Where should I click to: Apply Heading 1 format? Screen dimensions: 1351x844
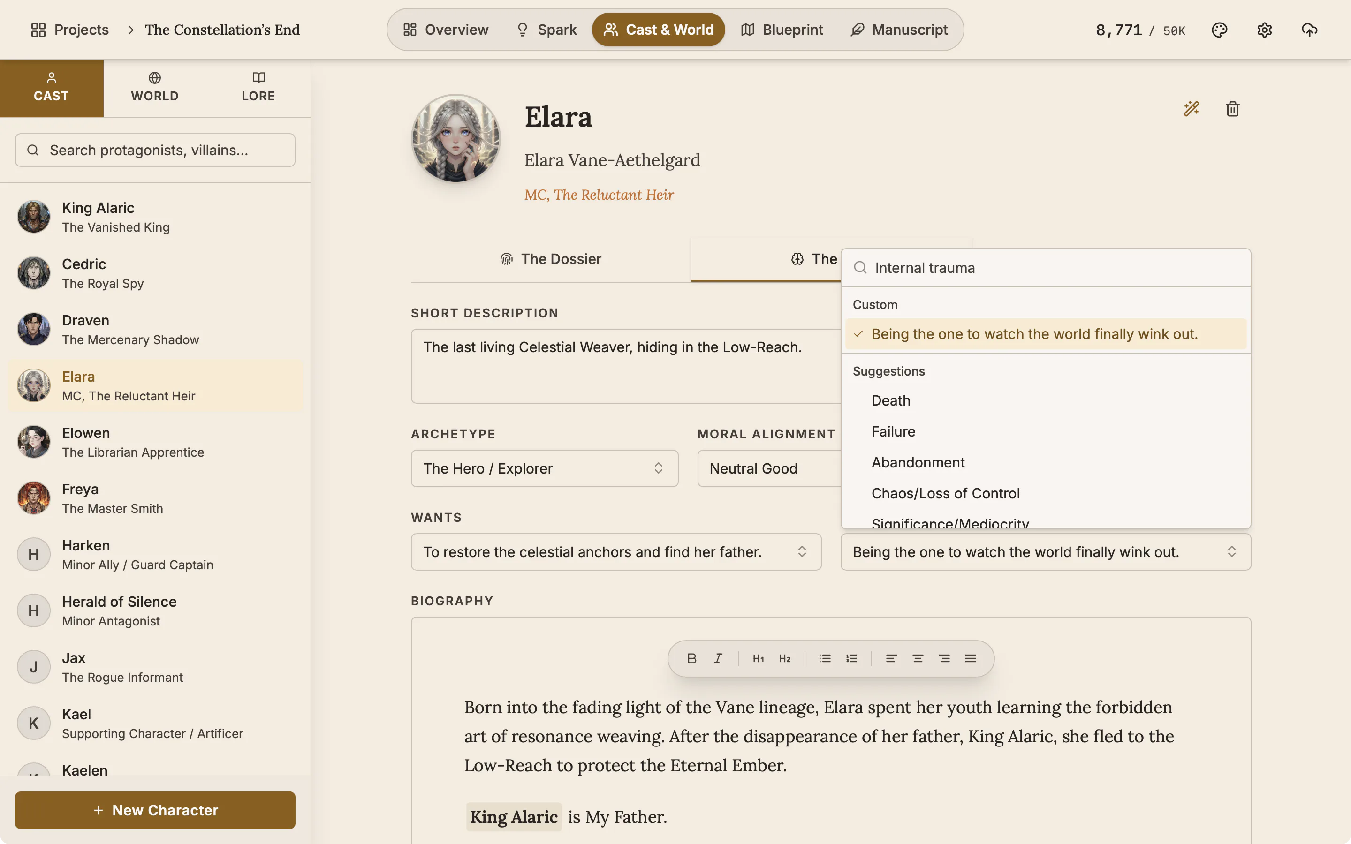point(758,658)
